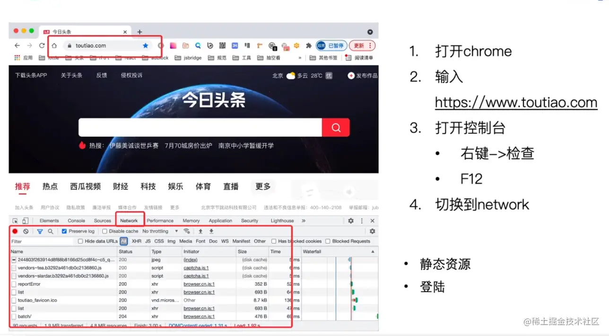This screenshot has width=609, height=336.
Task: Open DevTools settings gear
Action: click(351, 221)
